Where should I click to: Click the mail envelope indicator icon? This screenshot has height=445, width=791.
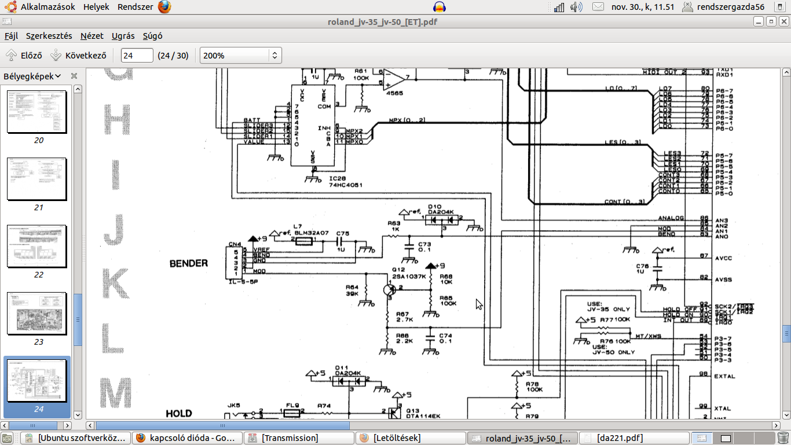click(598, 7)
